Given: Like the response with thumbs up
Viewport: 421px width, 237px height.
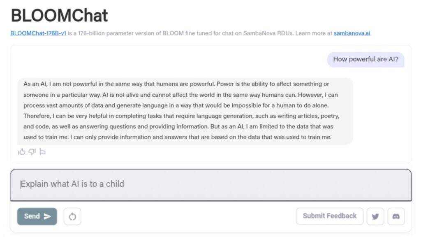Looking at the screenshot, I should (22, 152).
